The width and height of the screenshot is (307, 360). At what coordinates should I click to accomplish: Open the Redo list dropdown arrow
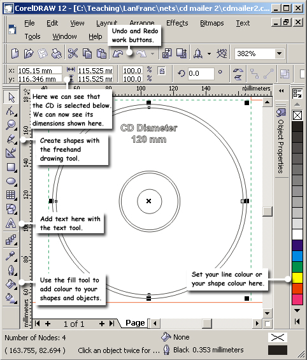point(152,54)
